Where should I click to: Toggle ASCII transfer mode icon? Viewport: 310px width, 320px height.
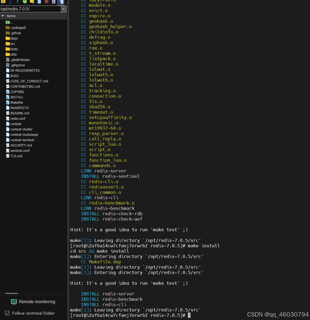pos(54,2)
